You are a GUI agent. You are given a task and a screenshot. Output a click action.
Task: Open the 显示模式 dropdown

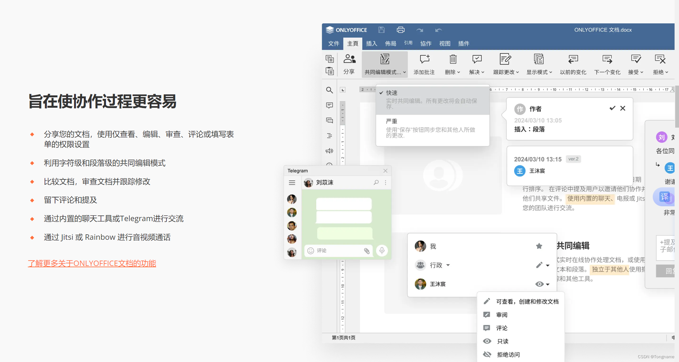click(x=539, y=72)
